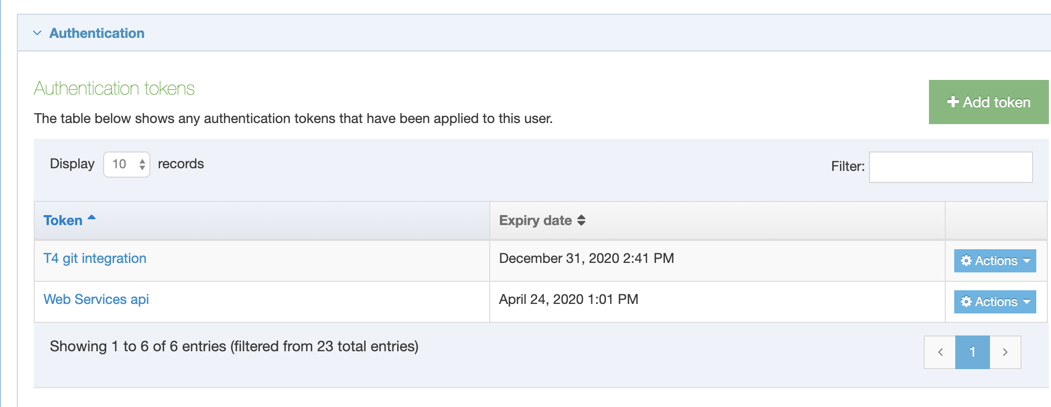Click gear icon for T4 git integration
This screenshot has height=407, width=1051.
966,260
